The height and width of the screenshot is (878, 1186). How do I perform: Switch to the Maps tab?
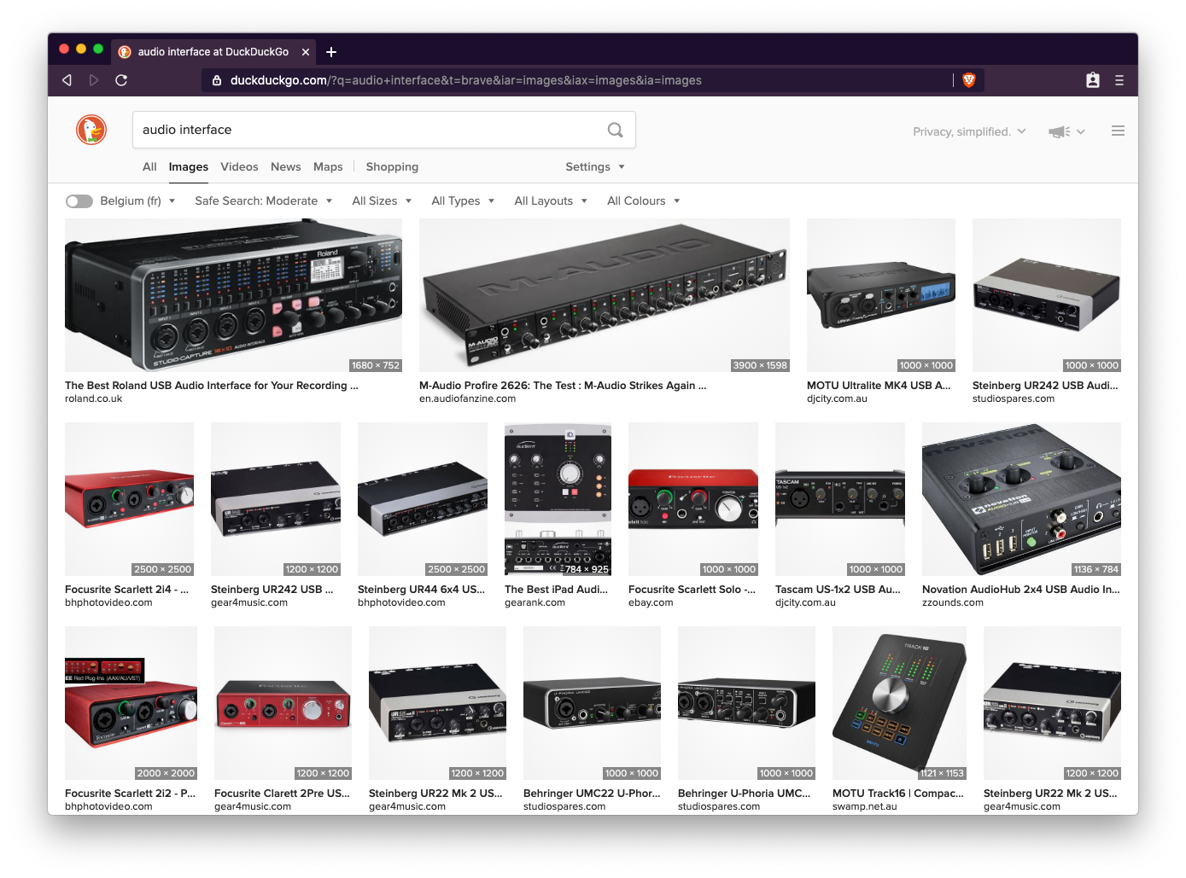pos(328,167)
